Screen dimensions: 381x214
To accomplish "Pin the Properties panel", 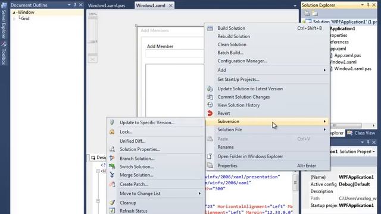I will pyautogui.click(x=368, y=142).
